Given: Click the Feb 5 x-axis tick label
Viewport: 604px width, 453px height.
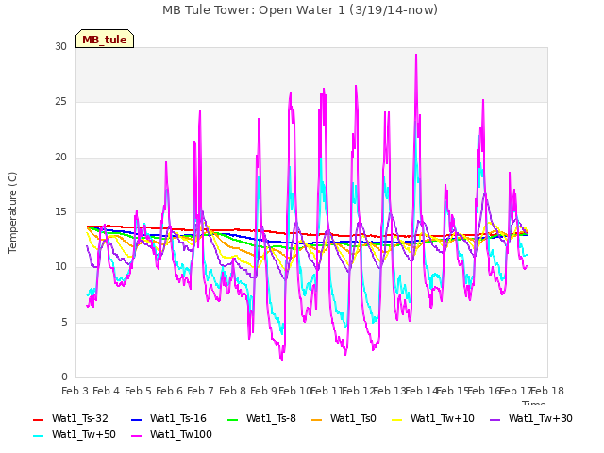Looking at the screenshot, I should pos(138,391).
